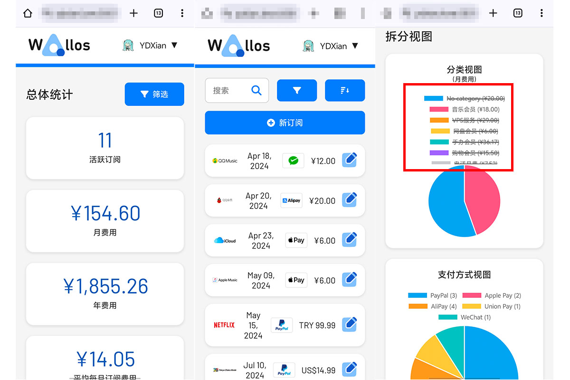Click the Wallos logo above 总体统计
The image size is (570, 380).
click(x=59, y=46)
